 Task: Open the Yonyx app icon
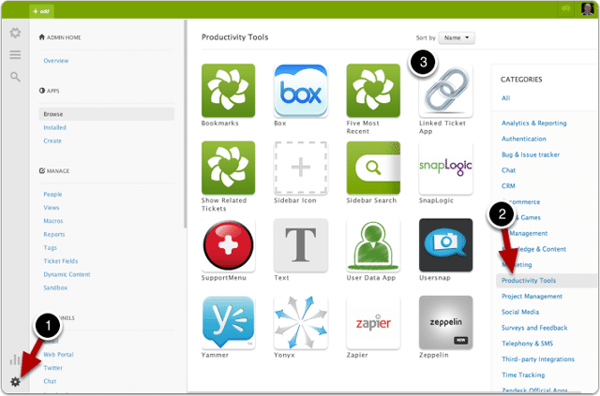coord(301,322)
